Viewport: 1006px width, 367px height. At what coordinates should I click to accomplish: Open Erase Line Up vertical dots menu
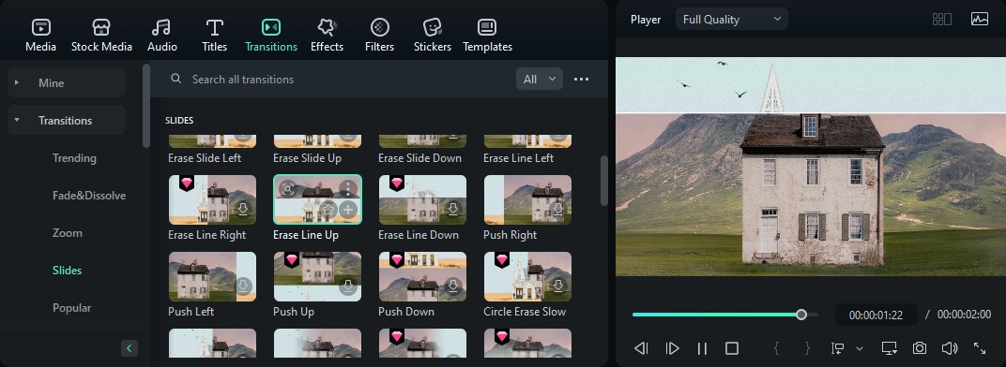coord(348,188)
